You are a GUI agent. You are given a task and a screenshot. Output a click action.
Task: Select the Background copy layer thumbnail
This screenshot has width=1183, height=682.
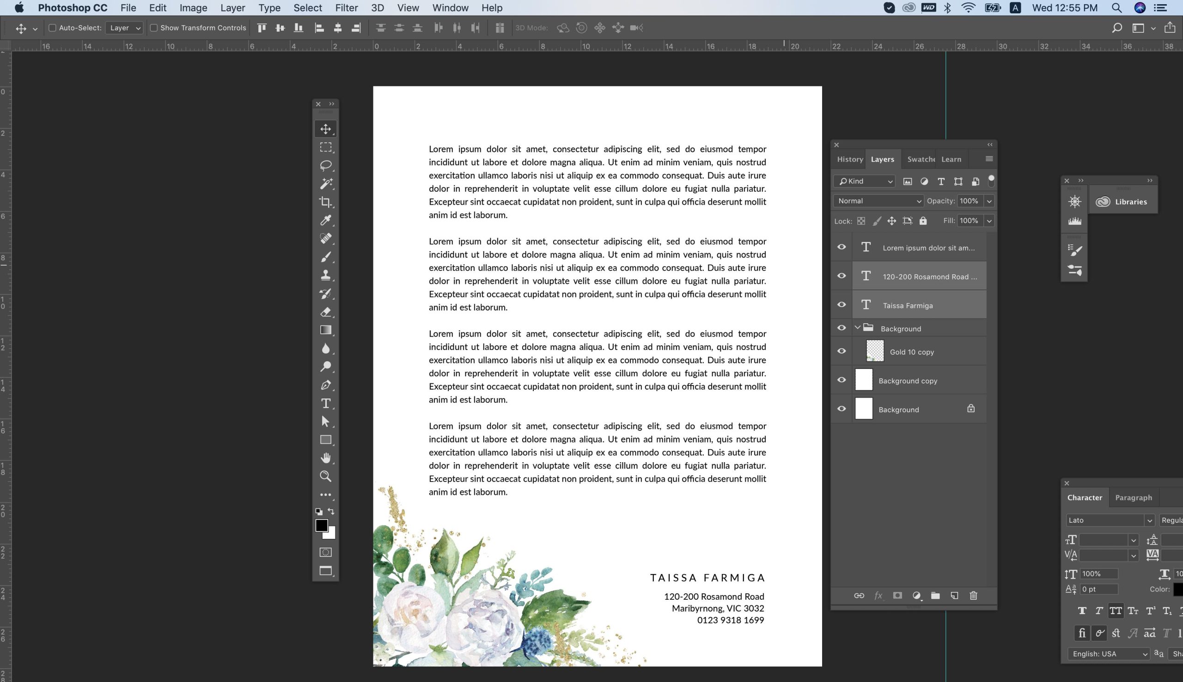(863, 380)
